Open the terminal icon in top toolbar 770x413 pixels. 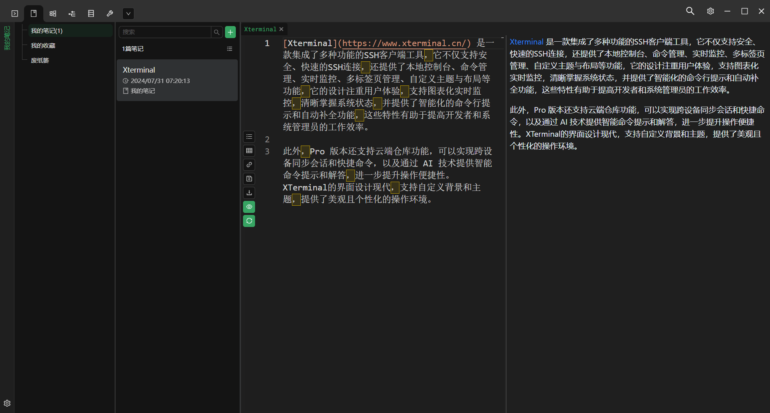(x=15, y=14)
